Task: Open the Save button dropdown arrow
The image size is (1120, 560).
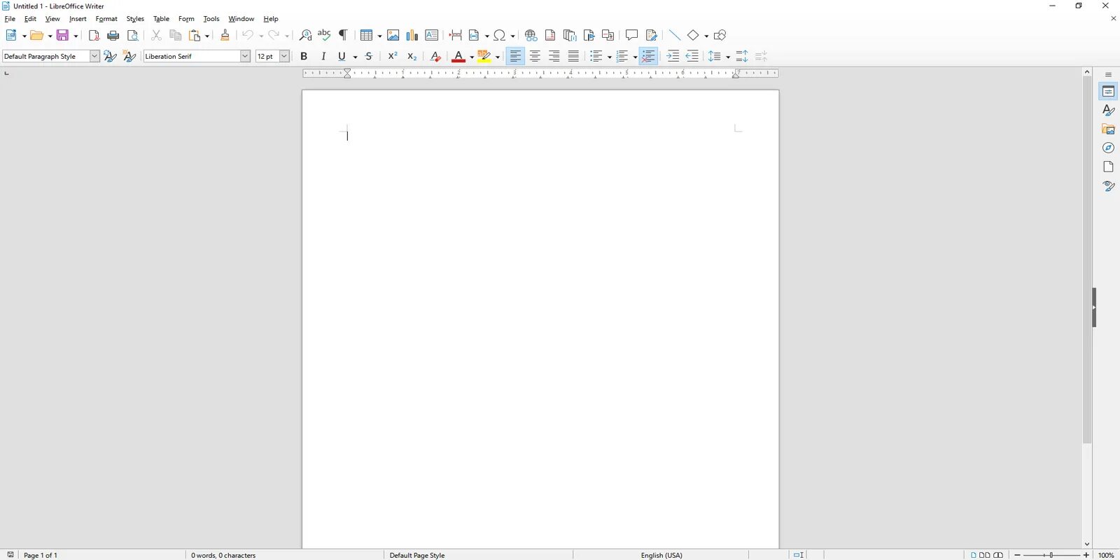Action: tap(76, 36)
